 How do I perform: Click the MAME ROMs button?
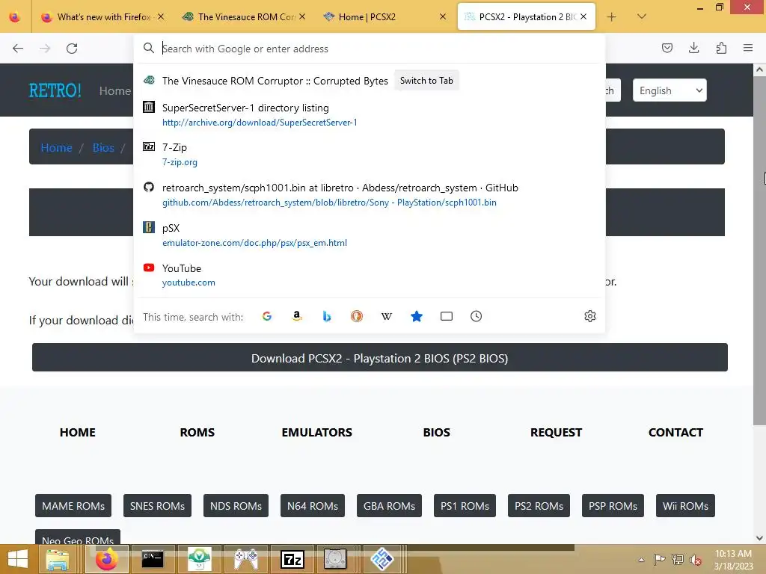pos(73,506)
